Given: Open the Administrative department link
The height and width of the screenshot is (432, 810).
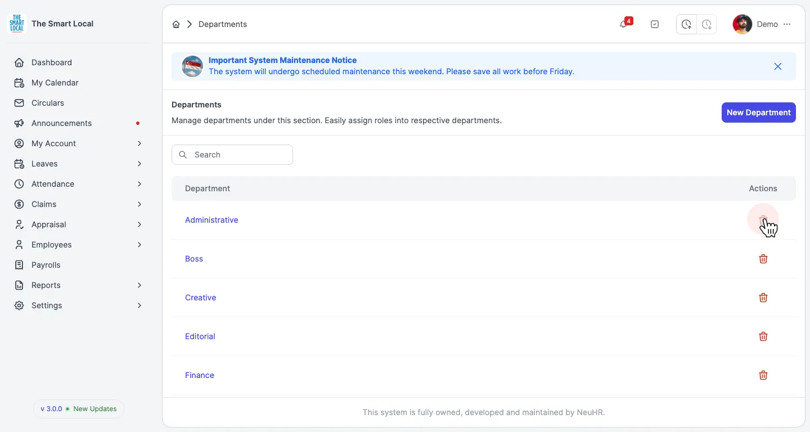Looking at the screenshot, I should tap(211, 220).
